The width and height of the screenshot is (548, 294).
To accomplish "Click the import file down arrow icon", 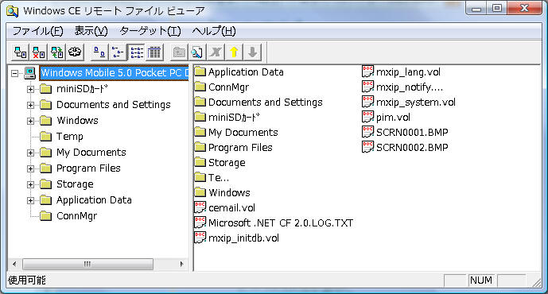I will 252,52.
